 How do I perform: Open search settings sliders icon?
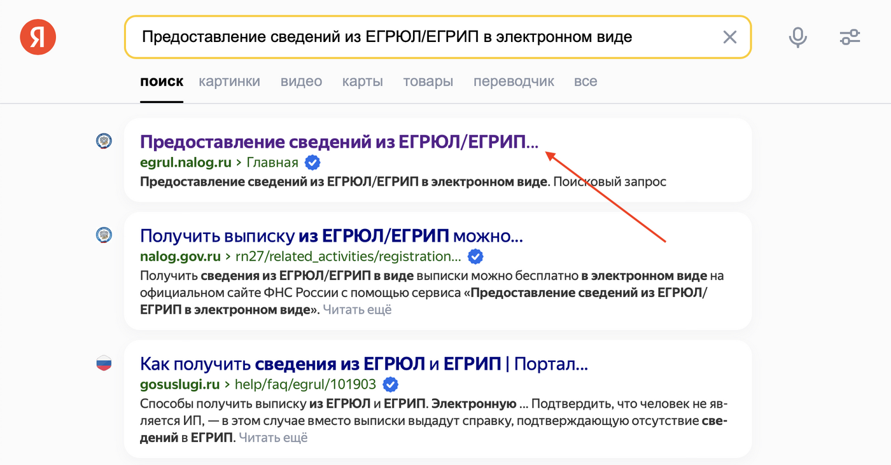click(x=850, y=37)
